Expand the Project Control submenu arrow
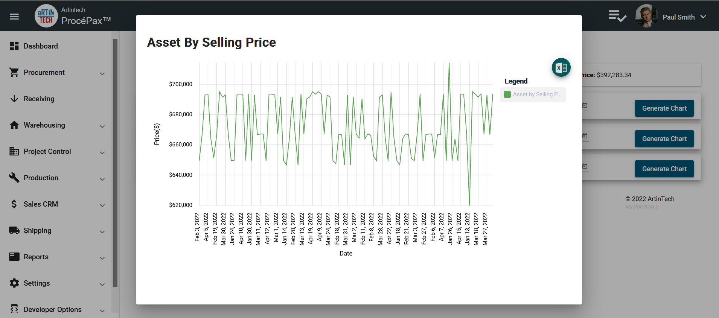 102,152
